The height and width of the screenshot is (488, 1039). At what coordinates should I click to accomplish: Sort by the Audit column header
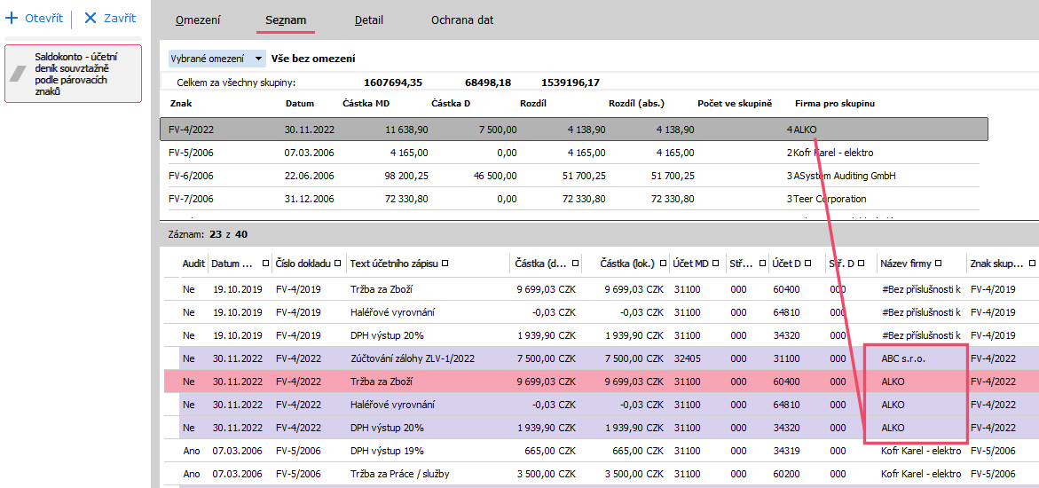[193, 264]
